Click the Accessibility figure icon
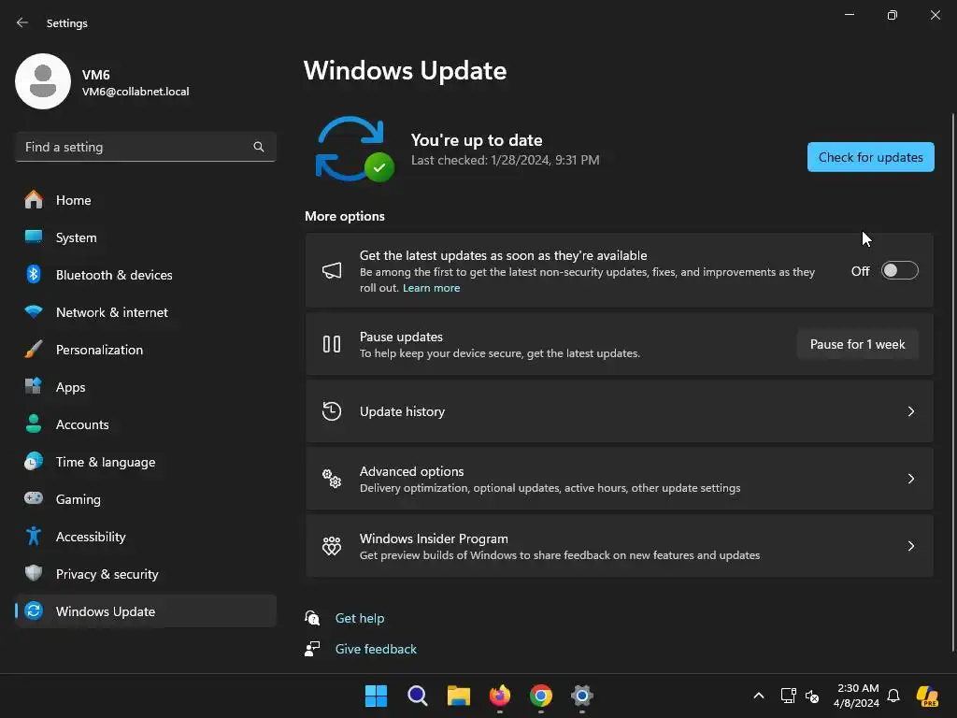The width and height of the screenshot is (957, 718). click(x=34, y=536)
